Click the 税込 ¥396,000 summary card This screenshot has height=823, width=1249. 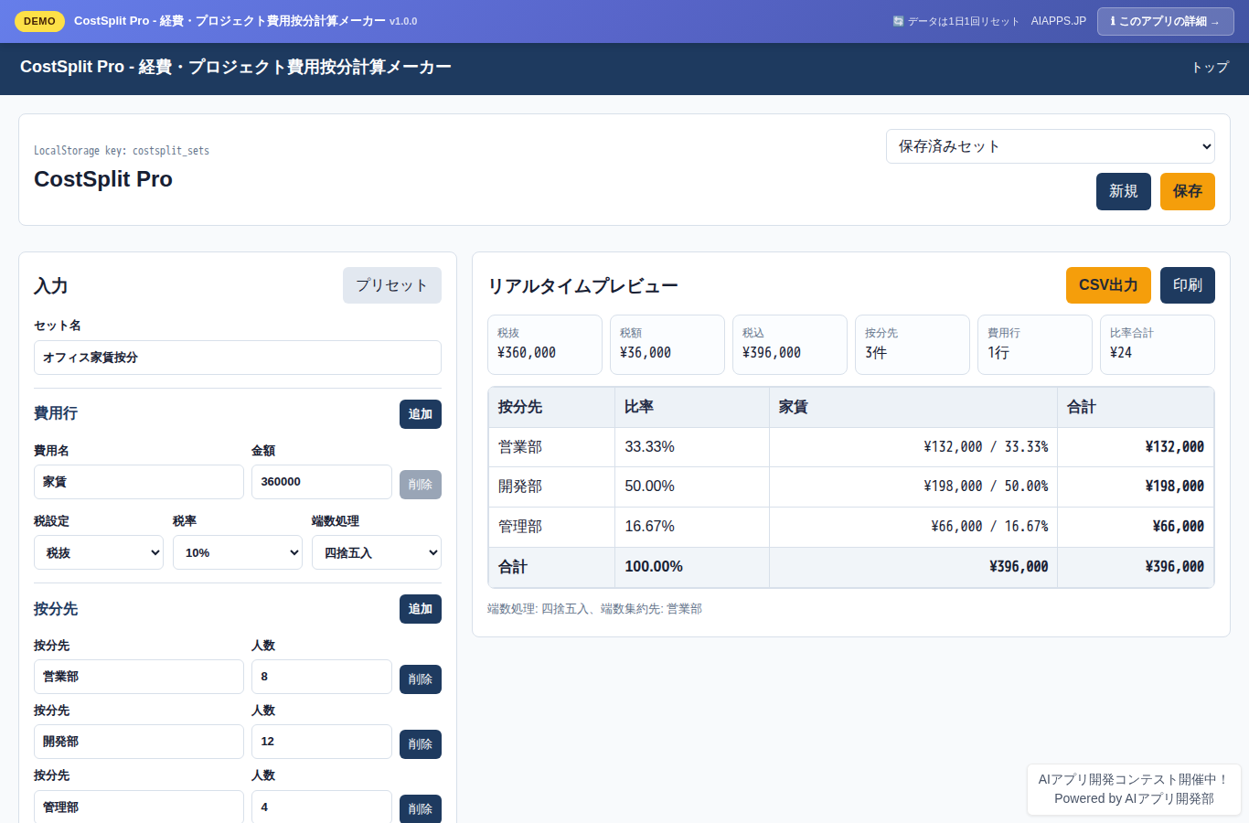pos(790,345)
